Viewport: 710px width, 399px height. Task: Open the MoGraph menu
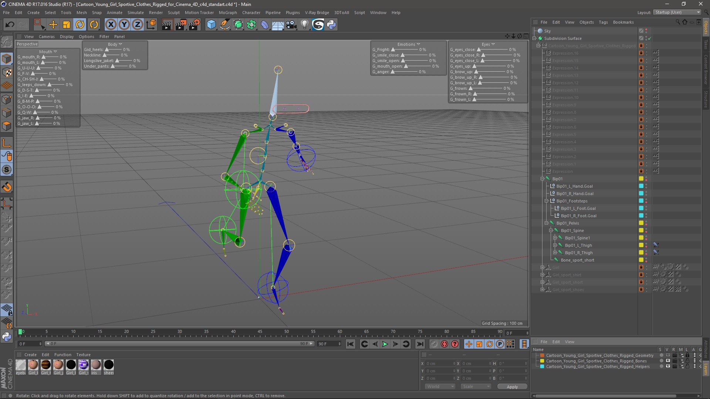click(x=228, y=13)
